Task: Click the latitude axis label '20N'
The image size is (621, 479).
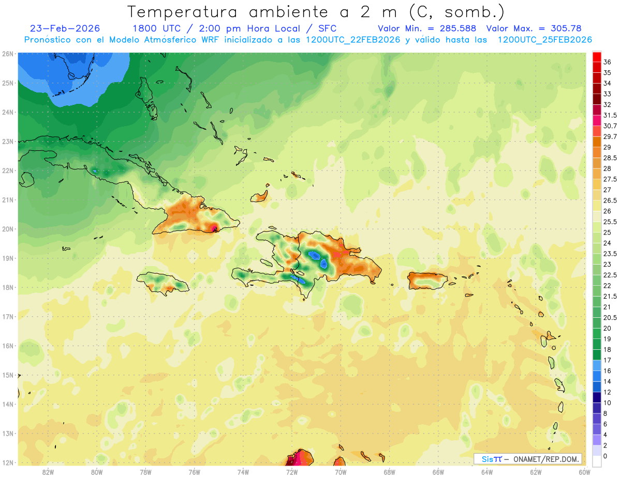Action: [8, 229]
